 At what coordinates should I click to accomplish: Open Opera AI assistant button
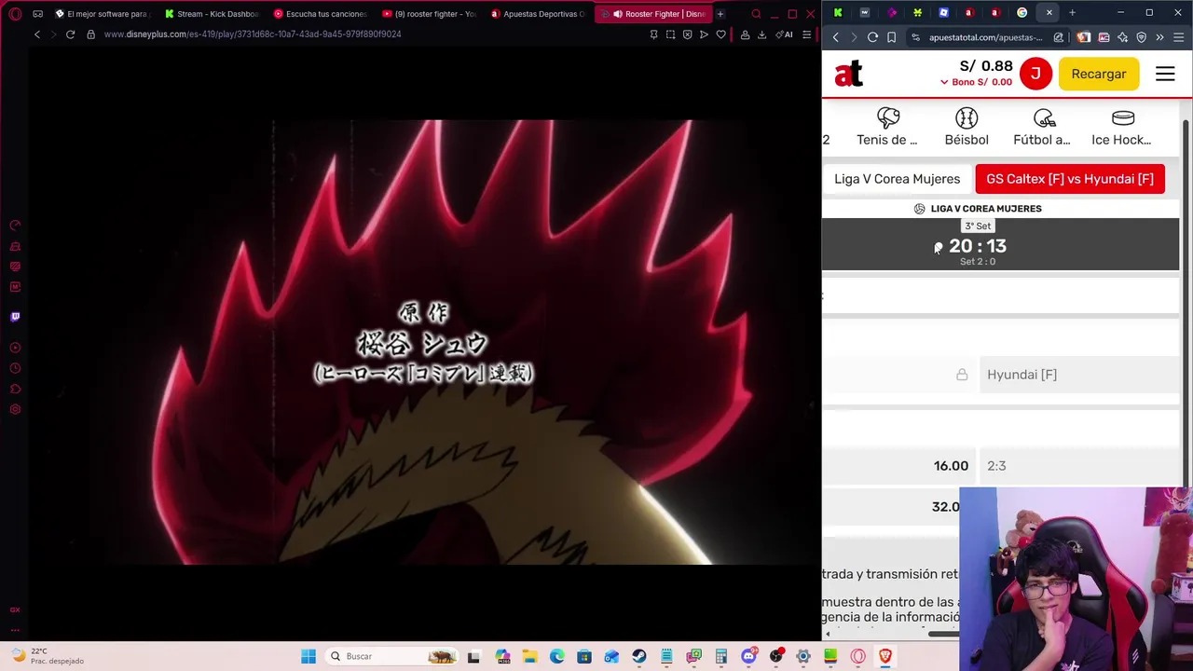[784, 34]
